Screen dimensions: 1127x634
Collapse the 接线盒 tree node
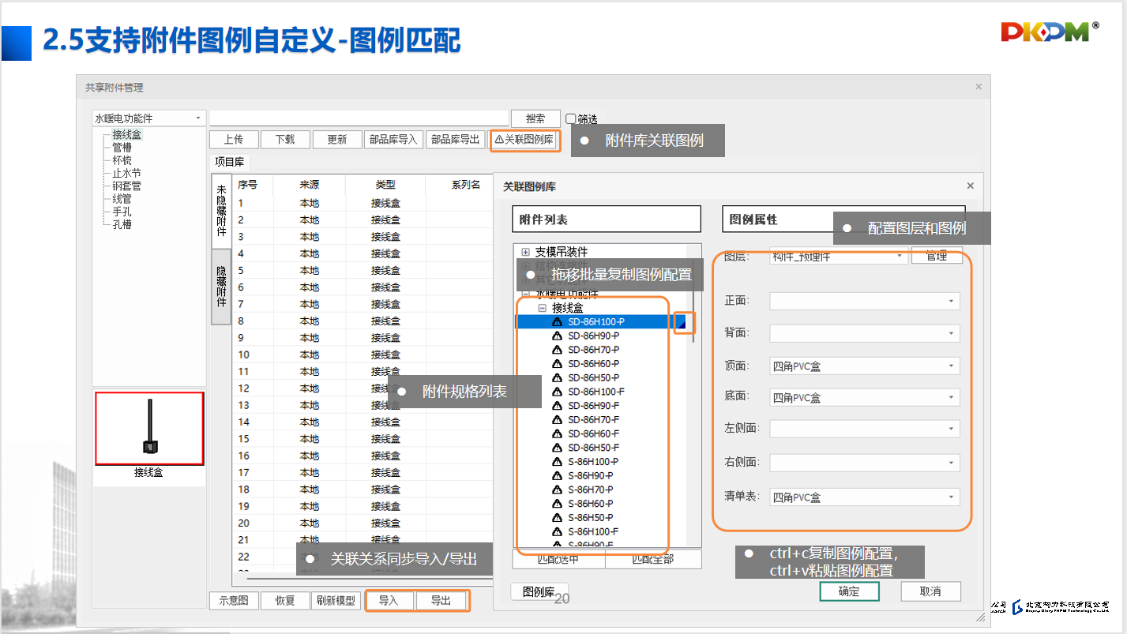tap(542, 308)
